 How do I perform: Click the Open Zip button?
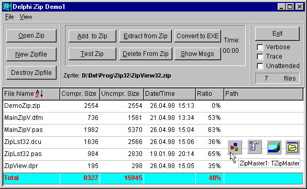31,36
